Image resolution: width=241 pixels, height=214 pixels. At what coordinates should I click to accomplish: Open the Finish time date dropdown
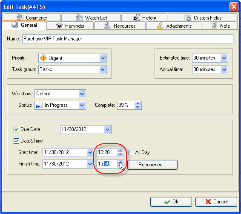pyautogui.click(x=90, y=164)
